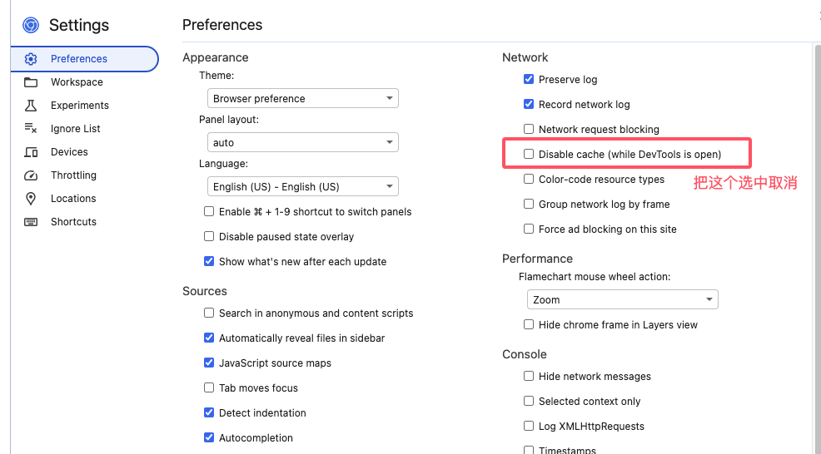Click the Workspace folder icon
Screen dimensions: 821x454
coord(31,82)
